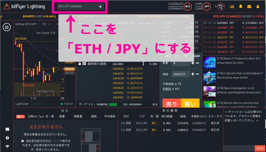Click the LightChart label under the chart

[22, 104]
